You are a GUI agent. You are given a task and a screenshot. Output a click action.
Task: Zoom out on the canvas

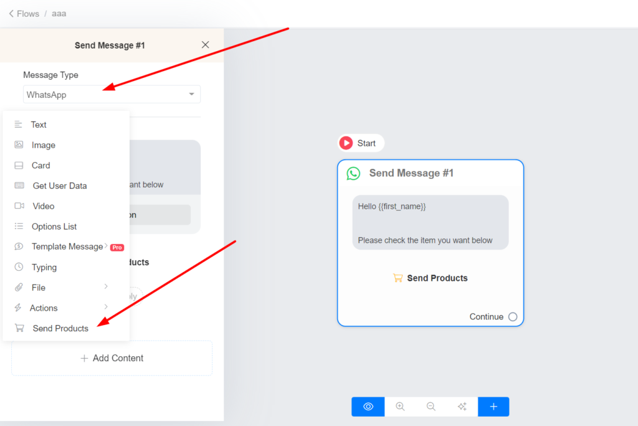431,407
